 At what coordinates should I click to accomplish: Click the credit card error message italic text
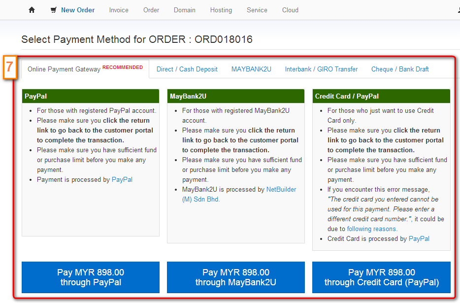(383, 209)
